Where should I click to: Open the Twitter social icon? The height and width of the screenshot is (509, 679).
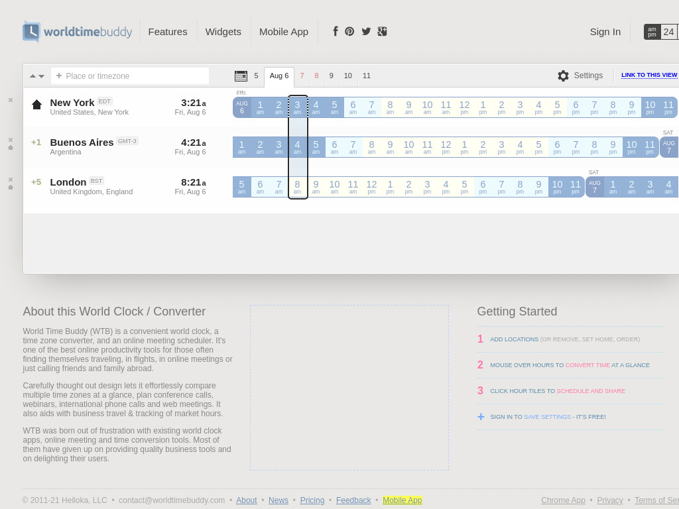366,31
